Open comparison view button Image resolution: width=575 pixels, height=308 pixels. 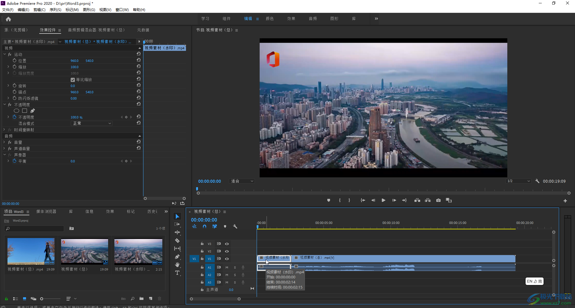pyautogui.click(x=449, y=200)
